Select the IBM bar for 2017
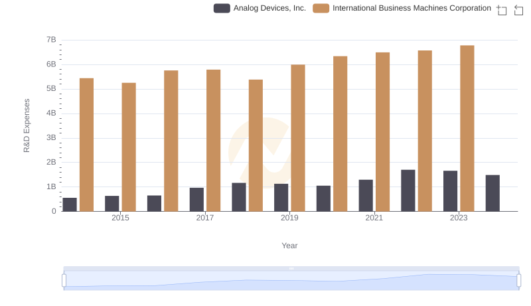The image size is (531, 306). (x=213, y=141)
